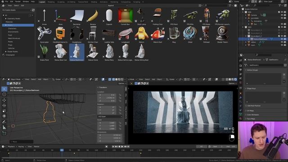Click frame 62 playhead marker in timeline
The height and width of the screenshot is (162, 288).
pyautogui.click(x=62, y=150)
